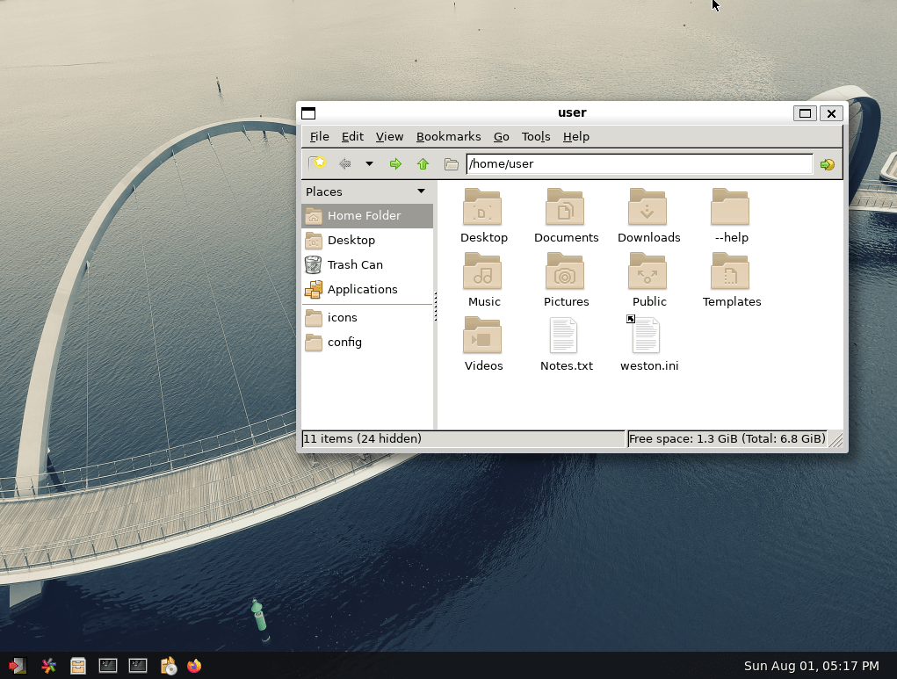Open the Downloads folder
897x679 pixels.
pyautogui.click(x=648, y=214)
